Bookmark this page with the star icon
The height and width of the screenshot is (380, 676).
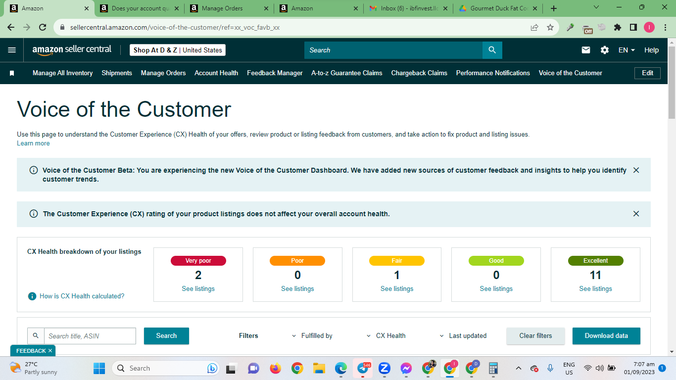[550, 28]
